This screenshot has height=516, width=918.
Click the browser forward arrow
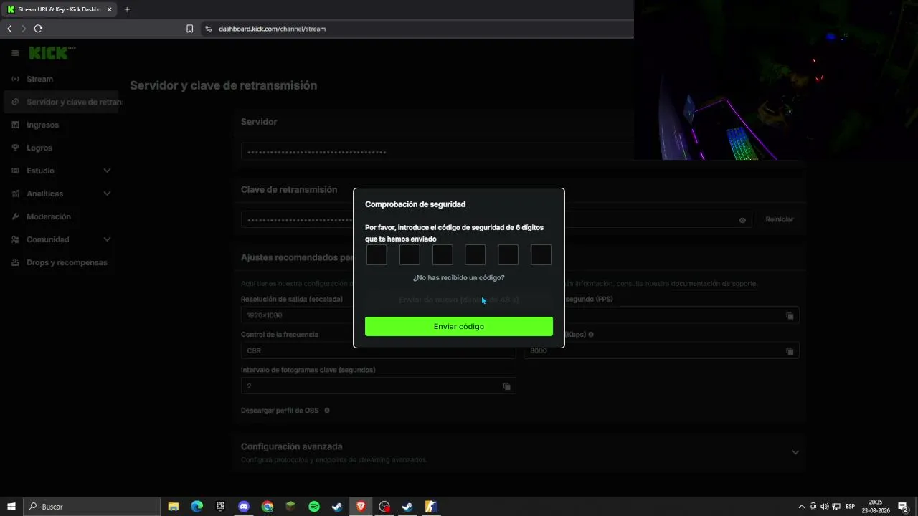pyautogui.click(x=24, y=29)
